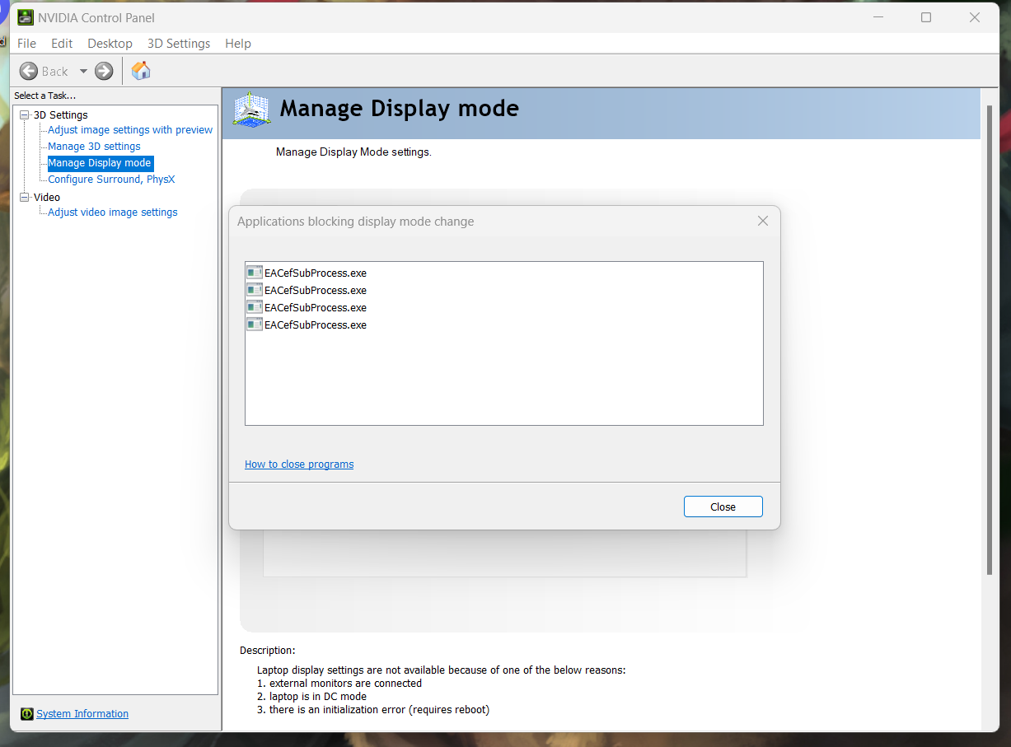
Task: Select Manage Display mode in the task tree
Action: (100, 163)
